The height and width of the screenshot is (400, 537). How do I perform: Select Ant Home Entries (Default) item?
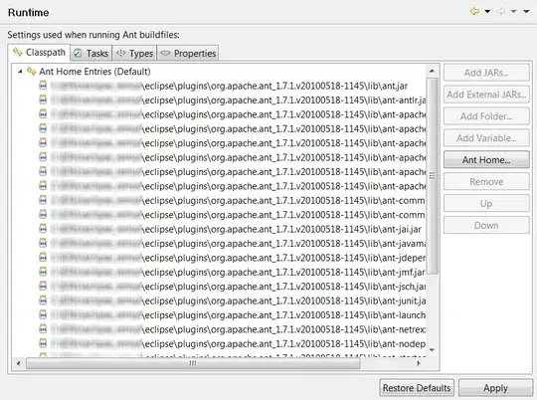[94, 72]
